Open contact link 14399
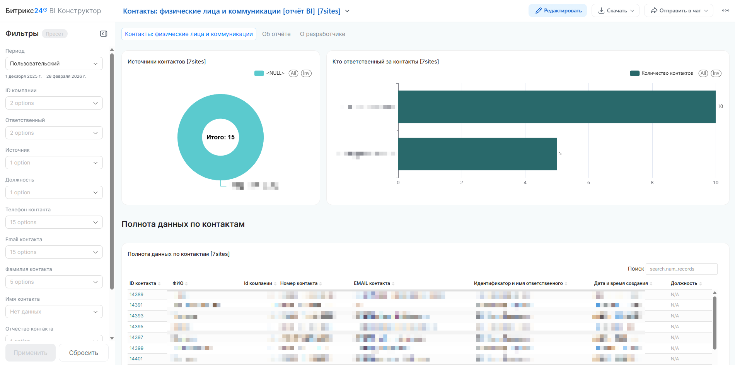735x365 pixels. pos(136,348)
